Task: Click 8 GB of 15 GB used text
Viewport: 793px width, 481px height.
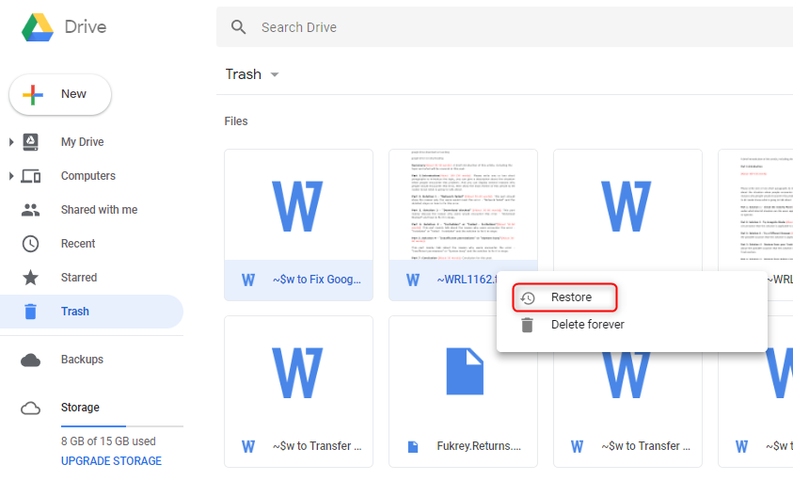Action: 108,441
